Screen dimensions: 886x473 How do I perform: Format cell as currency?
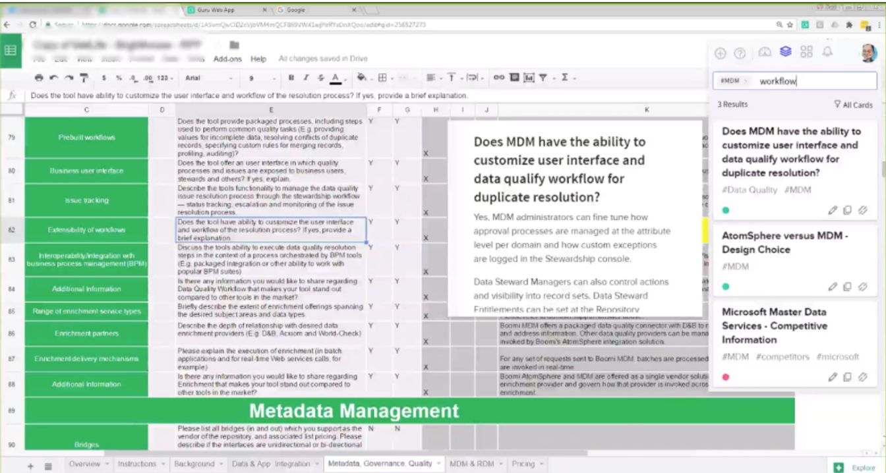point(103,78)
